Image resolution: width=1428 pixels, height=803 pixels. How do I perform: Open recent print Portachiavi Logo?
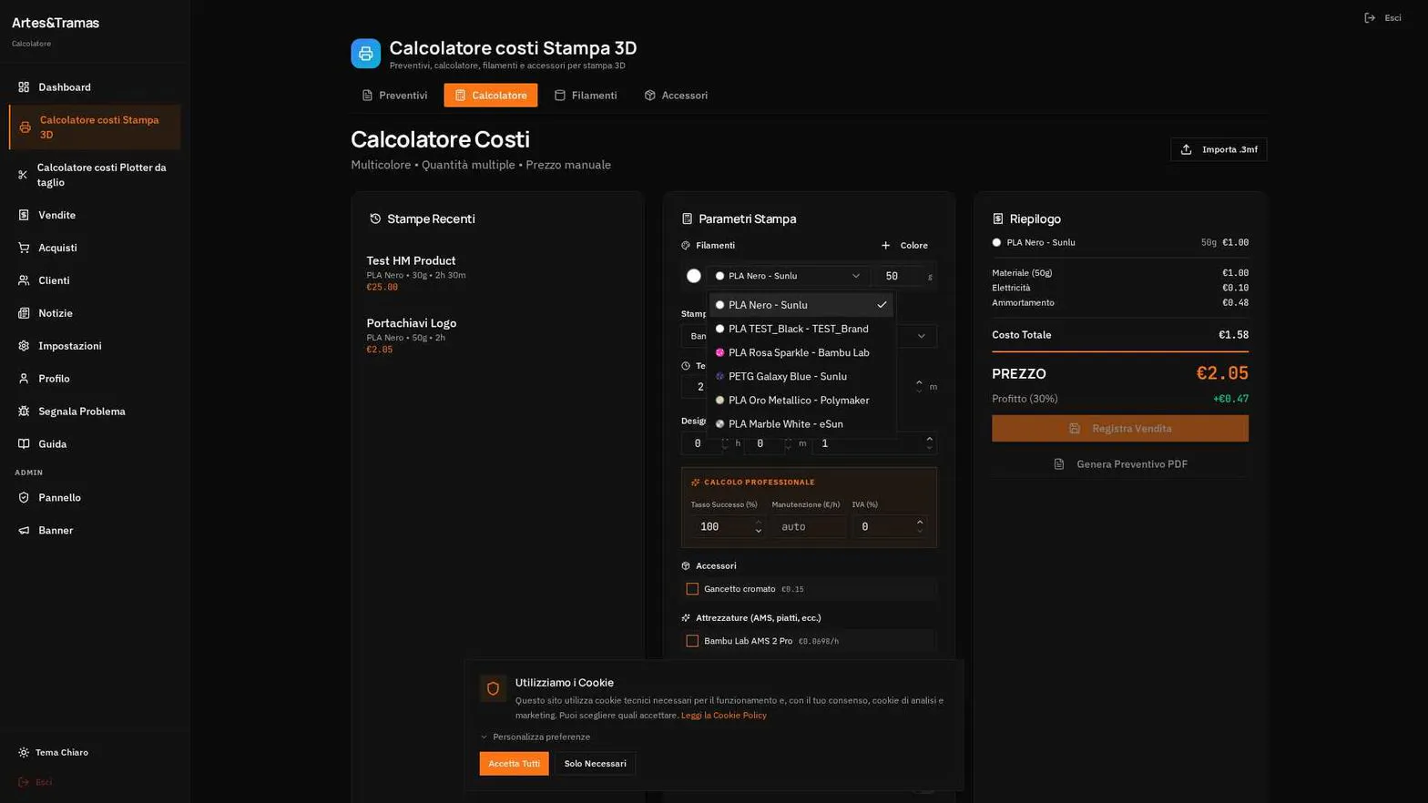(496, 336)
